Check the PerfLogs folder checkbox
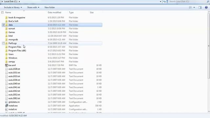Viewport: 210px width, 118px height. [4, 43]
